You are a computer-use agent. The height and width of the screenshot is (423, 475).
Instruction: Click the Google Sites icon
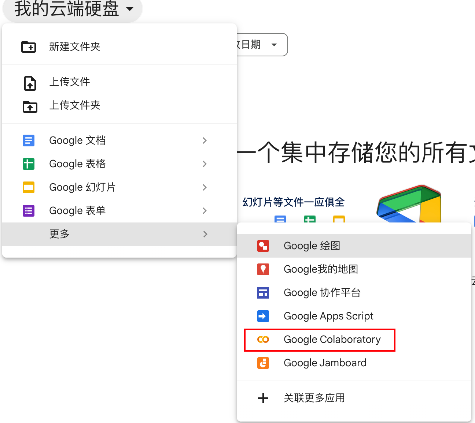[263, 293]
